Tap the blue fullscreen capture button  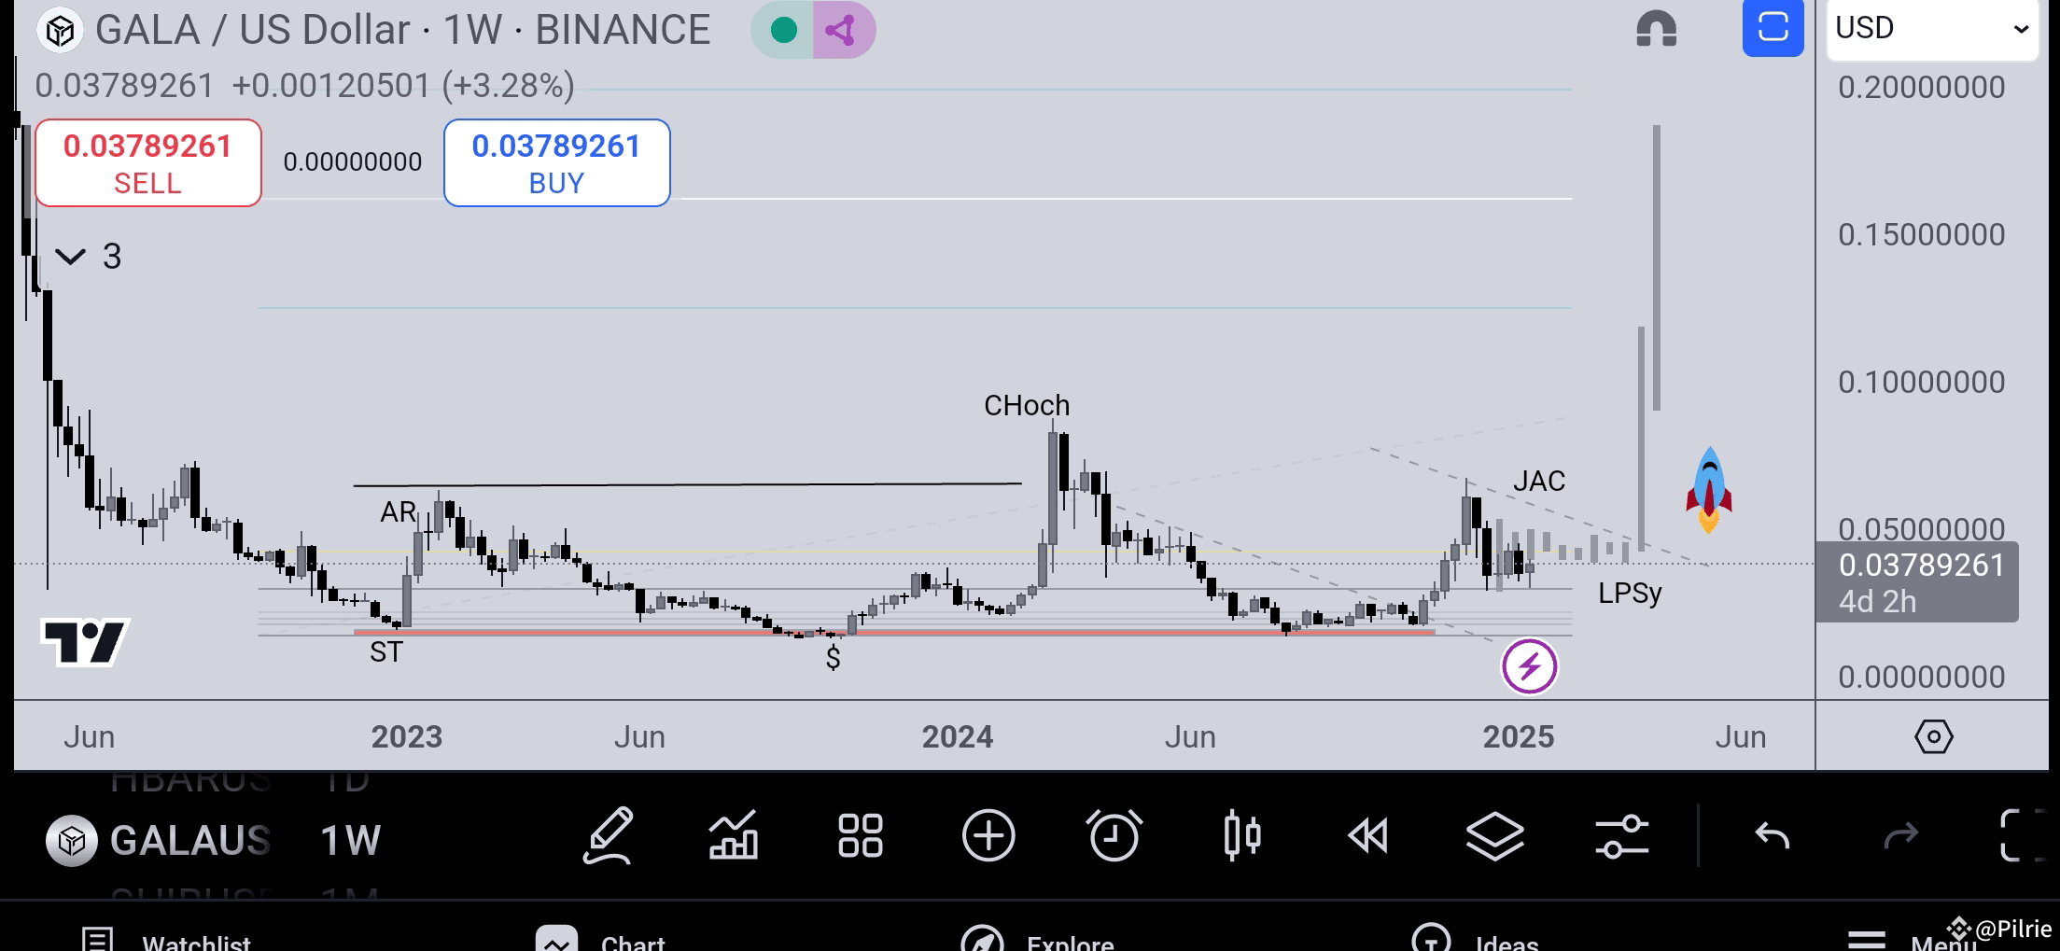(x=1773, y=28)
